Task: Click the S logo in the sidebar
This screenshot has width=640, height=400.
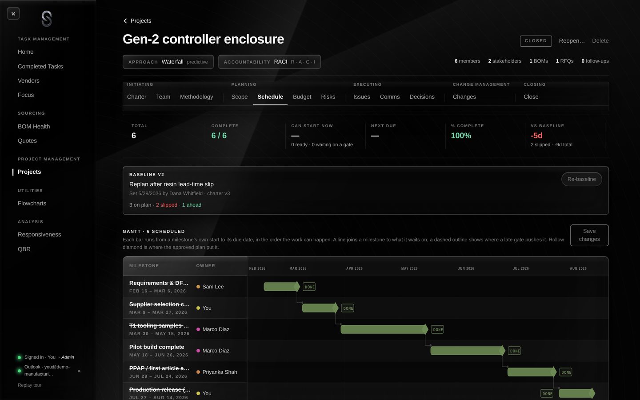Action: [47, 19]
